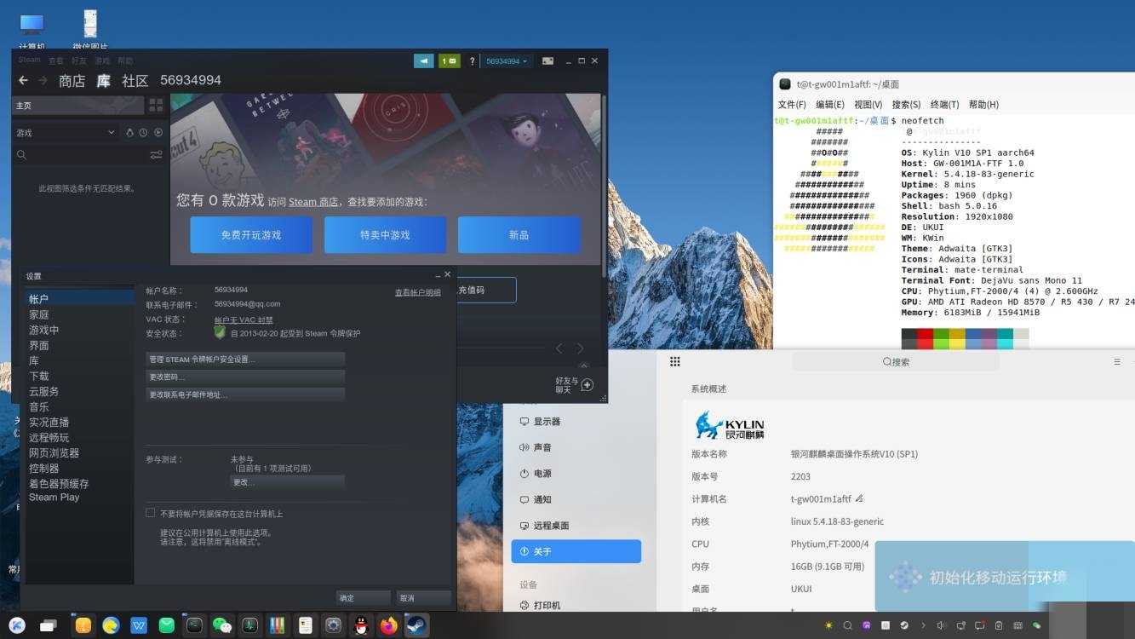The height and width of the screenshot is (639, 1135).
Task: Click 特卖中游戏 button
Action: pyautogui.click(x=385, y=234)
